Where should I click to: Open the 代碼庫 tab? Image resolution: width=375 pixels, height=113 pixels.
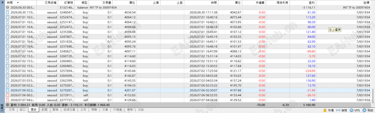pos(117,110)
